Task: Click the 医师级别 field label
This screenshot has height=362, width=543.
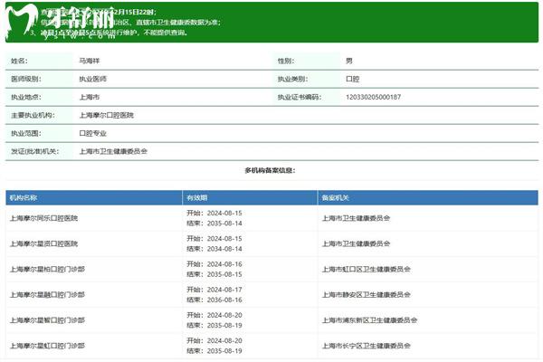Action: coord(26,79)
